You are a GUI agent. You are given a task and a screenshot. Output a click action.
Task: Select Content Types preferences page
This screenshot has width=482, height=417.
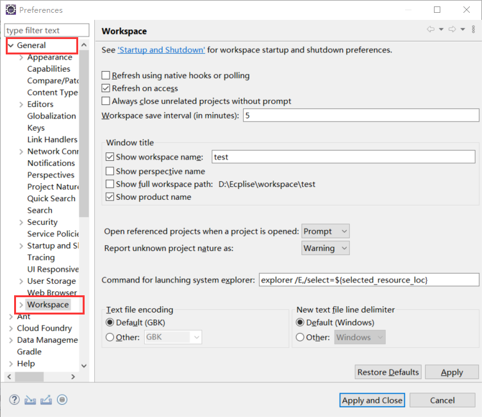[53, 92]
